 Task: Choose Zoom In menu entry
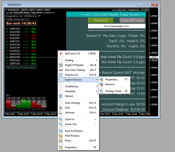pyautogui.click(x=78, y=119)
